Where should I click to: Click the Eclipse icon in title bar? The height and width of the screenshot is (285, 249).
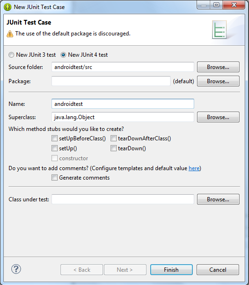7,7
